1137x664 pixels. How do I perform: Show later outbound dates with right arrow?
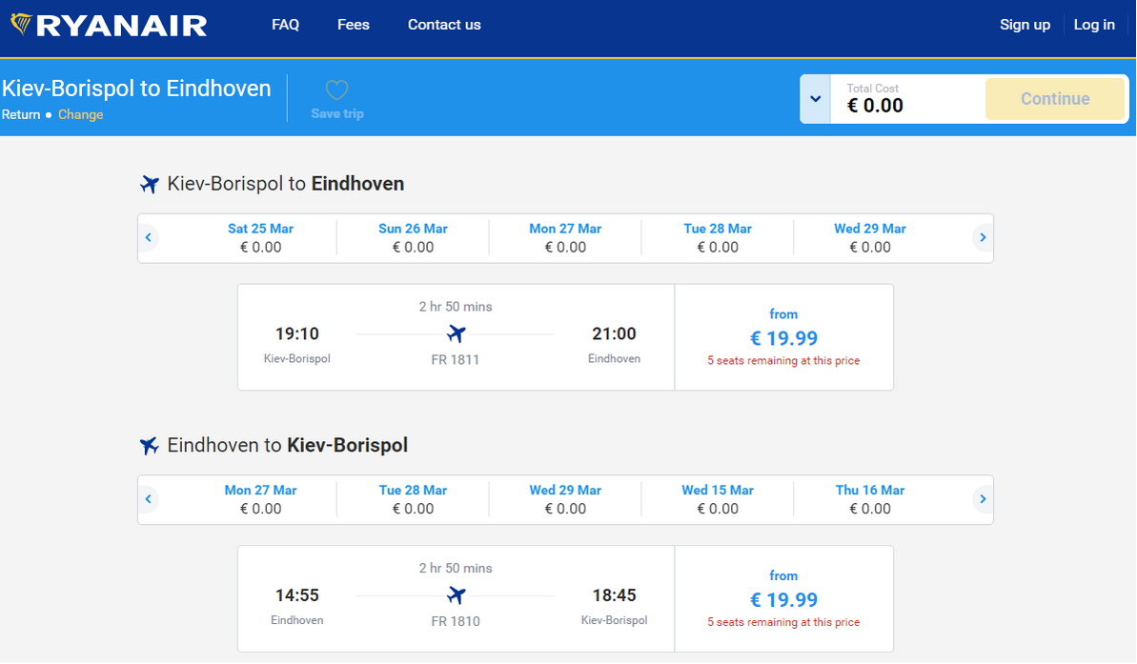983,237
